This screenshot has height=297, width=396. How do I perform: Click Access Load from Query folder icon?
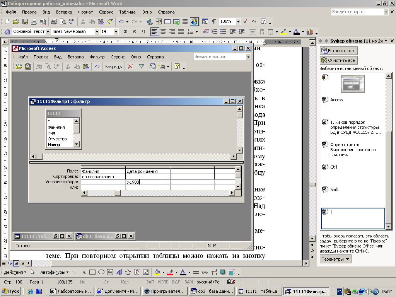pyautogui.click(x=19, y=67)
